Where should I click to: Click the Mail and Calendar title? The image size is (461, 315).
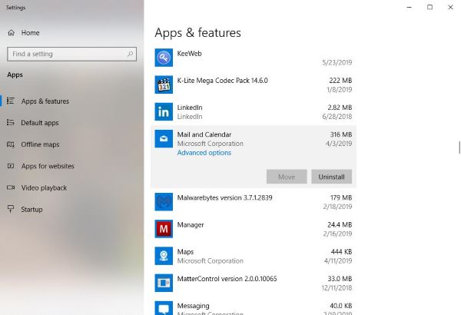point(204,134)
